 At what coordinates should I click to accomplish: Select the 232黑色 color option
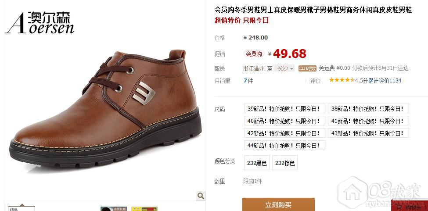[257, 163]
